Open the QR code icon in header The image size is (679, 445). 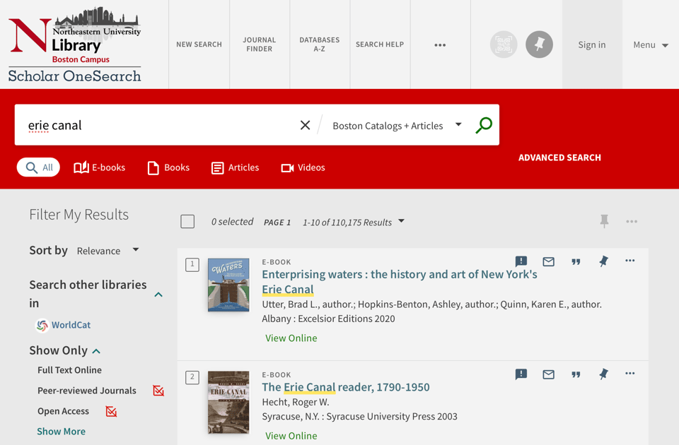pos(504,44)
